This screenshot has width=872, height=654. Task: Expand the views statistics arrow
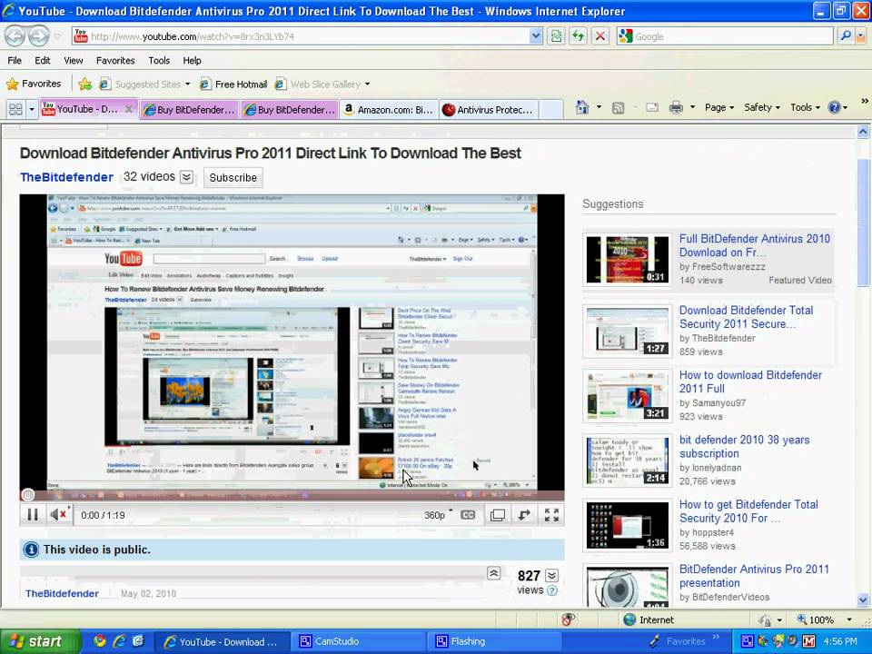click(551, 576)
